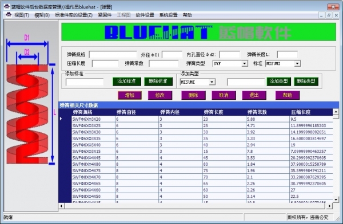This screenshot has width=343, height=224.
Task: Open the 紧固件 menu
Action: click(x=105, y=15)
